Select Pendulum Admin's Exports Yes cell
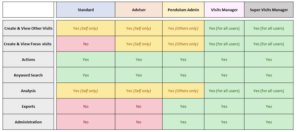The width and height of the screenshot is (297, 132). pyautogui.click(x=183, y=106)
